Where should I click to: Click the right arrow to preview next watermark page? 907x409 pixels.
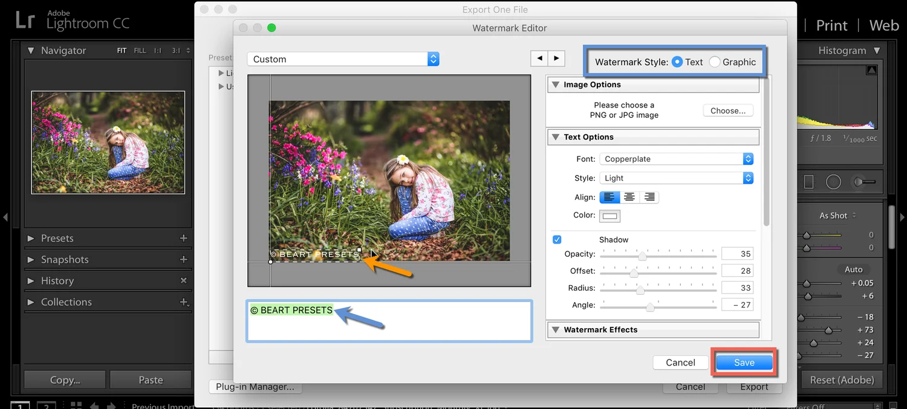pyautogui.click(x=556, y=58)
